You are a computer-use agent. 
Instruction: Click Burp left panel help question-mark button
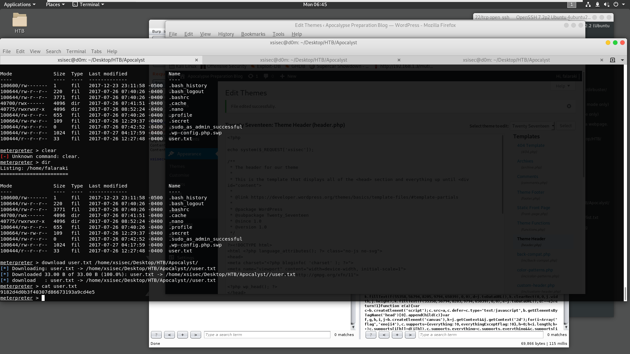pos(156,335)
